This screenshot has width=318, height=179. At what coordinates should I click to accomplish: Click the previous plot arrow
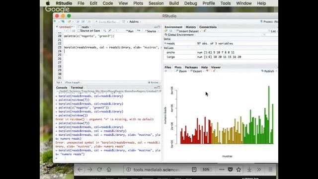click(x=166, y=71)
